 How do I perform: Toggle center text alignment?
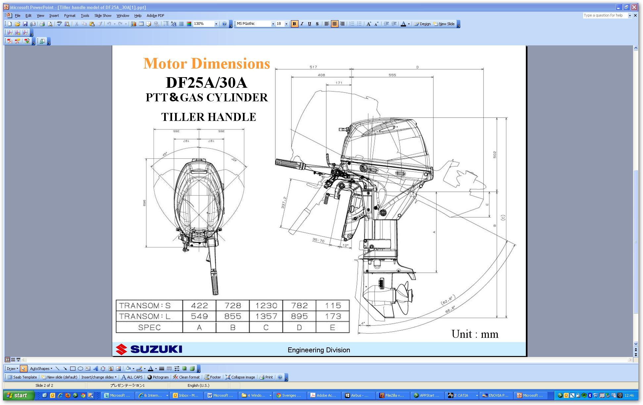(x=335, y=24)
